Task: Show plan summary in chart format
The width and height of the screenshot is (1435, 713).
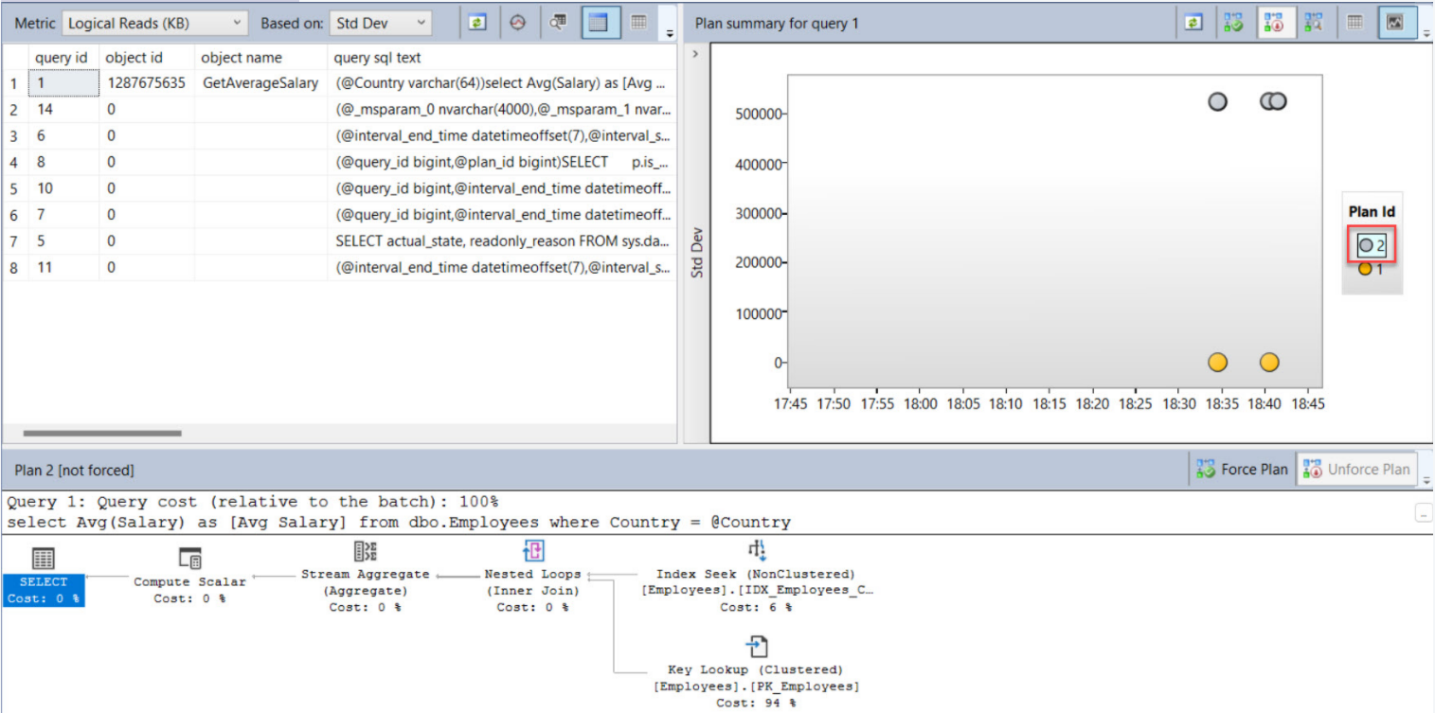Action: (x=1395, y=23)
